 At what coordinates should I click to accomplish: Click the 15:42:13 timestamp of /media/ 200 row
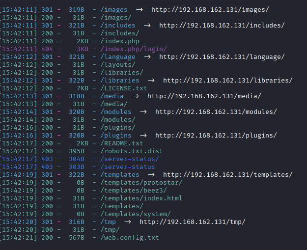(x=18, y=104)
